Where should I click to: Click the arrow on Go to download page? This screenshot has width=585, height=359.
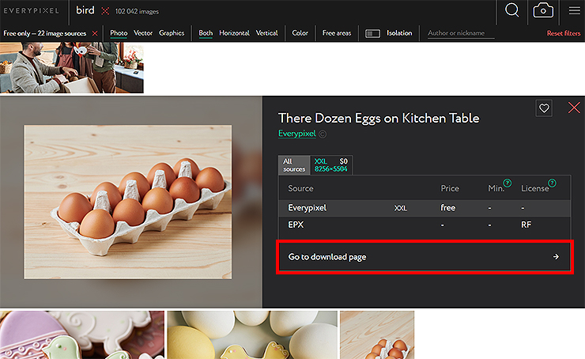[556, 257]
